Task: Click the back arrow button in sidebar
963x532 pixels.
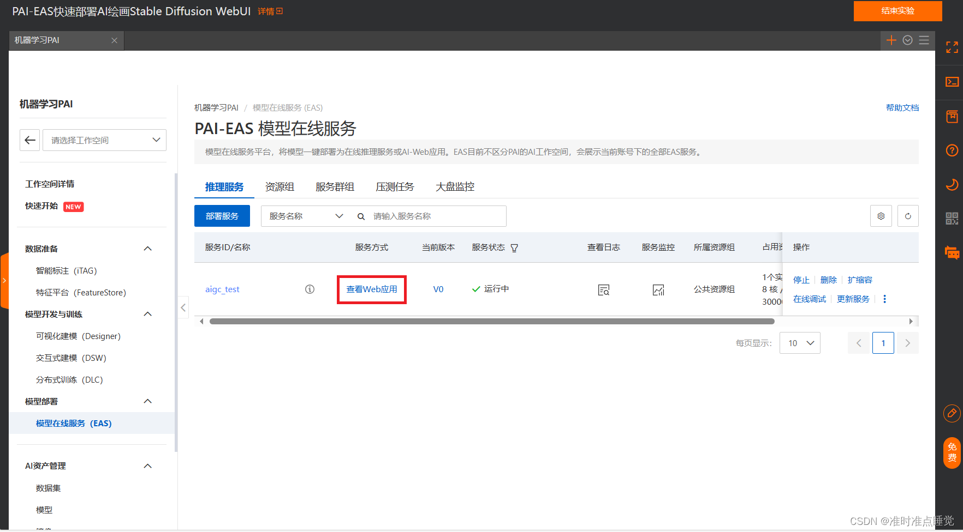Action: pyautogui.click(x=30, y=140)
